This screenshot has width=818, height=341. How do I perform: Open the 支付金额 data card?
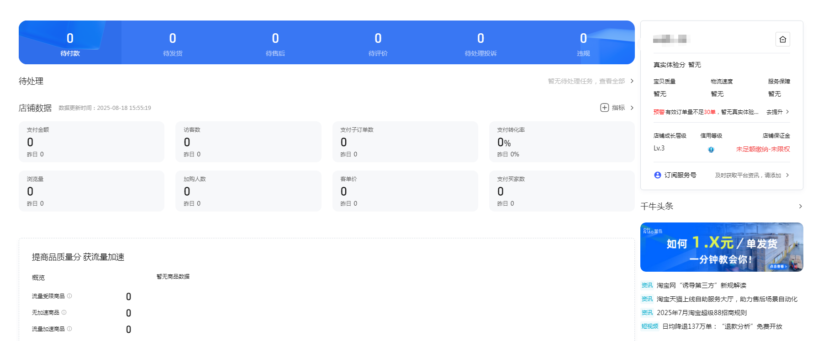tap(91, 142)
